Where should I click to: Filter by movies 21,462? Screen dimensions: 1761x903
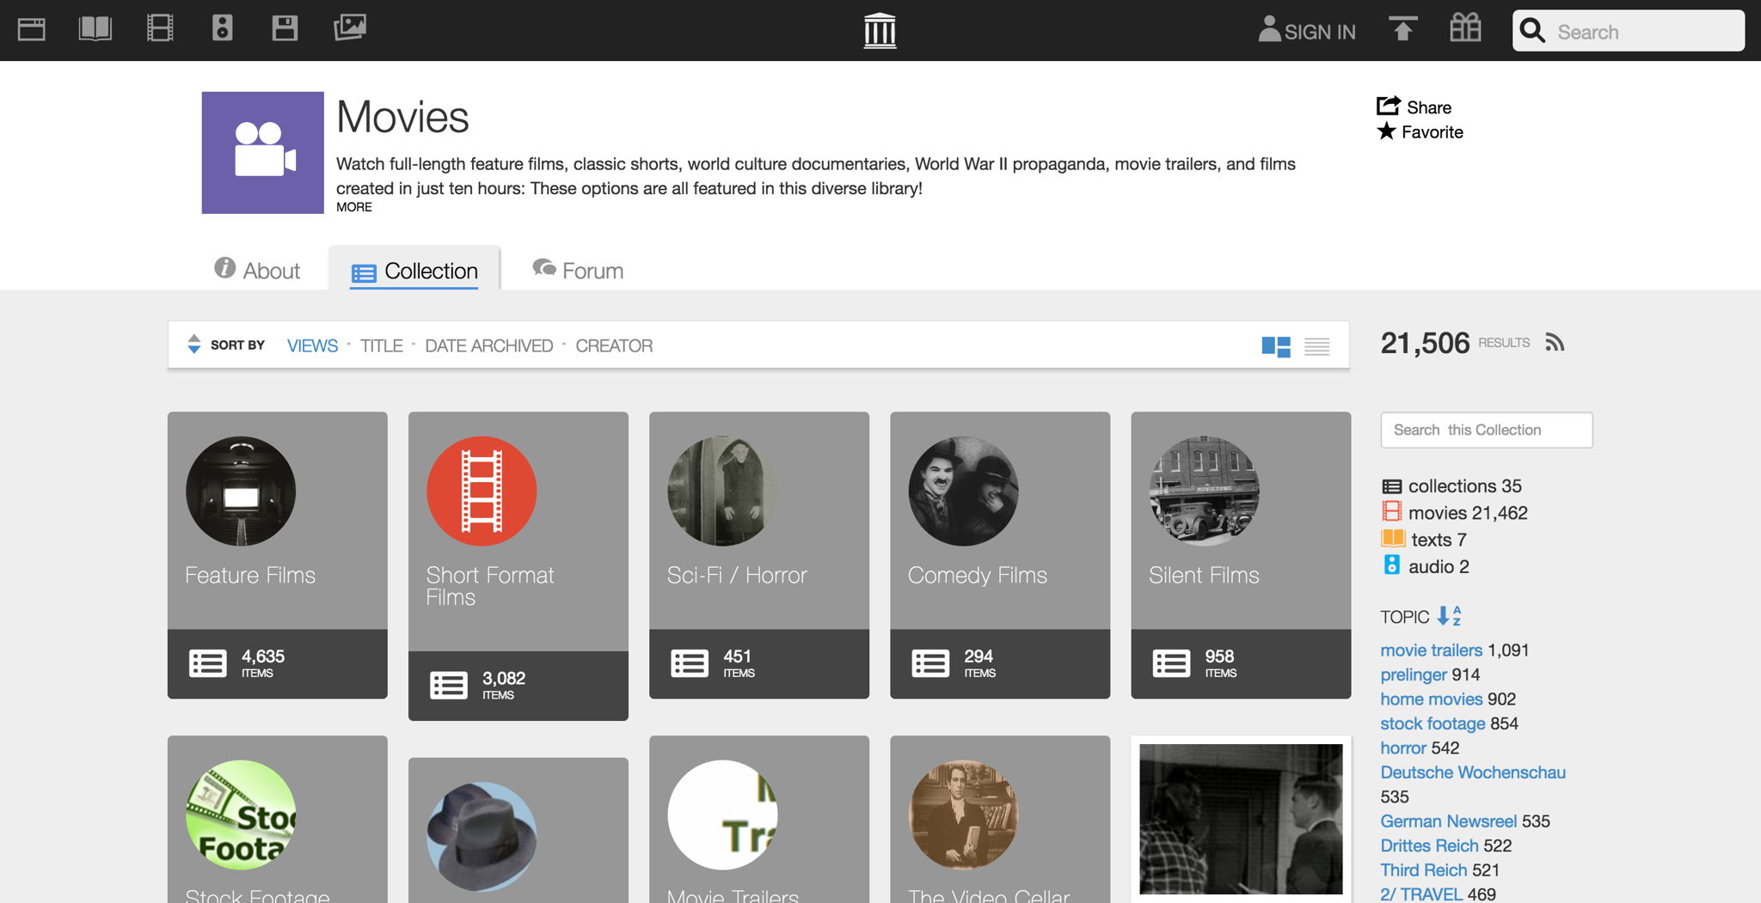[x=1455, y=513]
